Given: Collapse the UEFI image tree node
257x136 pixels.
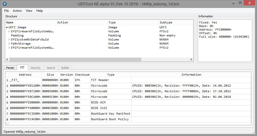Looking at the screenshot, I should (x=7, y=27).
